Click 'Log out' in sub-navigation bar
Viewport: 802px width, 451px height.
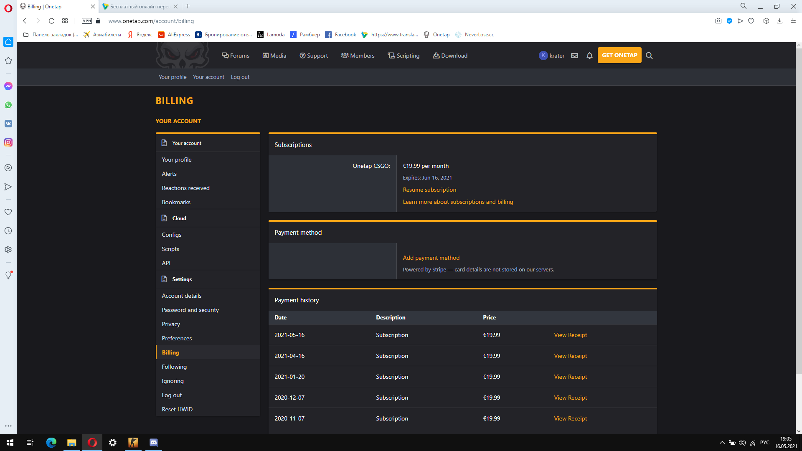point(240,77)
